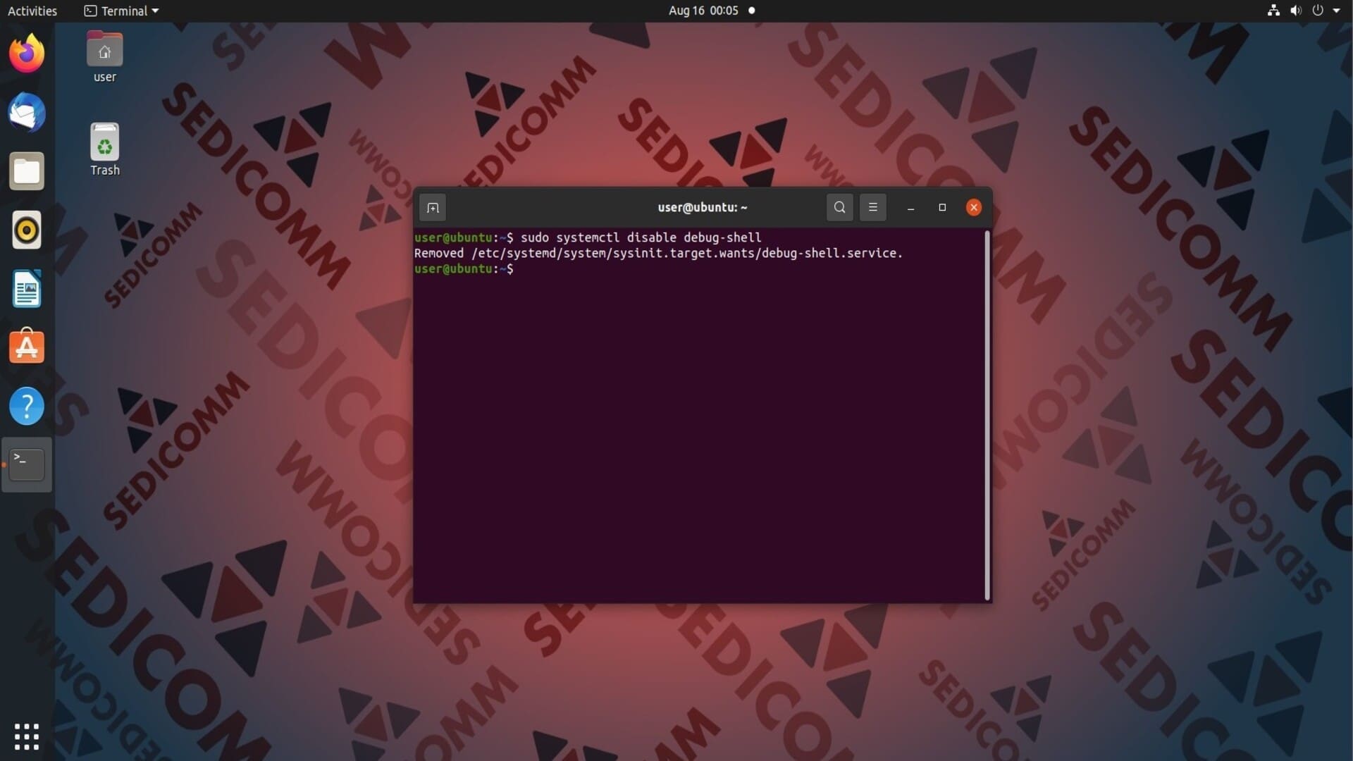
Task: Open Ubuntu Software store icon
Action: [27, 347]
